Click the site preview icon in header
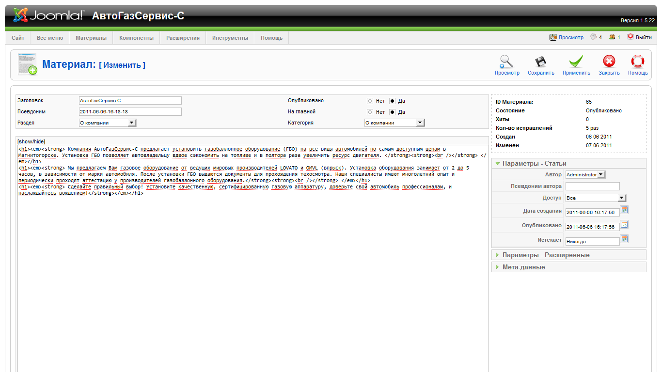662x372 pixels. (x=553, y=37)
